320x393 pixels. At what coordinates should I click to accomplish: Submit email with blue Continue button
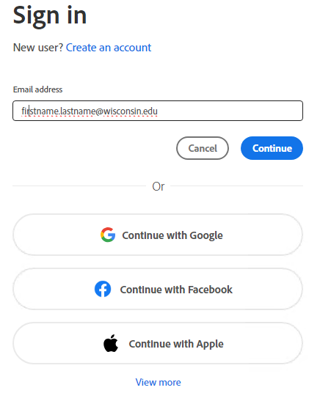pyautogui.click(x=272, y=148)
